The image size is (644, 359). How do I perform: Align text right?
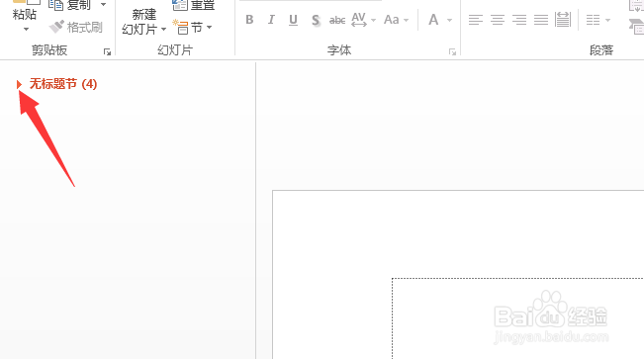[519, 20]
